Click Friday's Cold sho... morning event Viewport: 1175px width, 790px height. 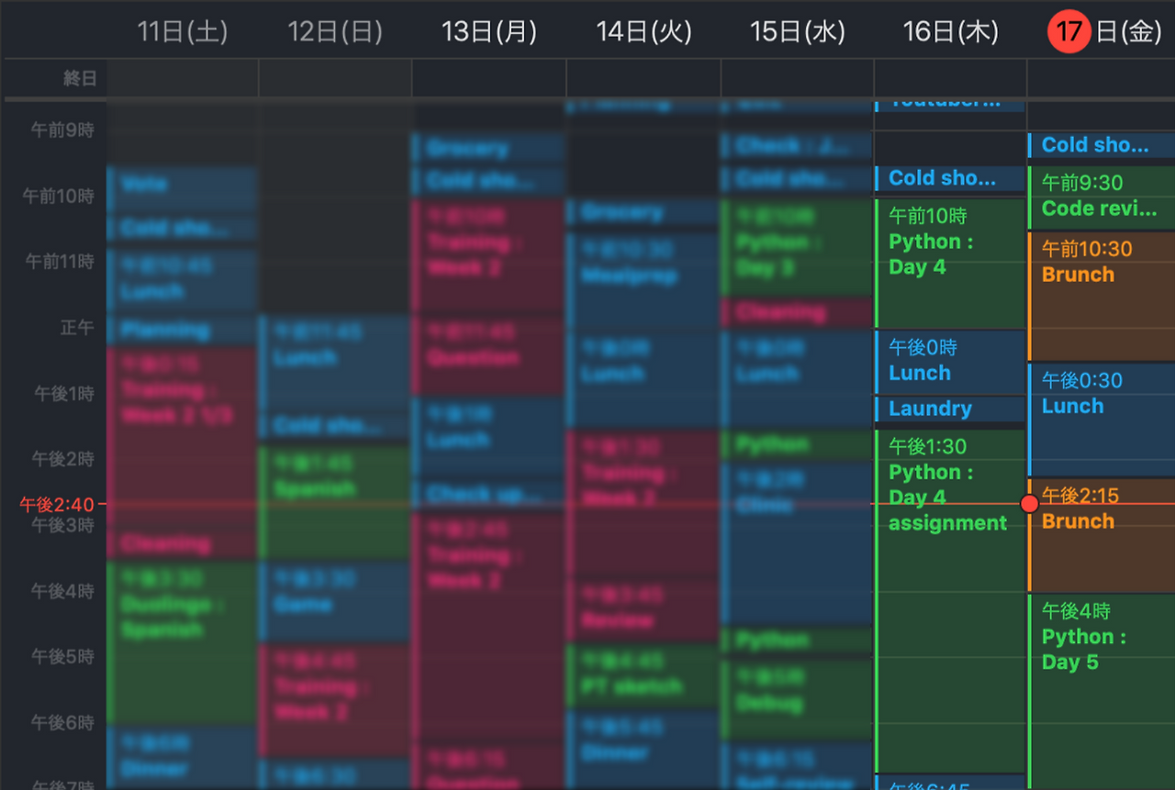point(1100,144)
